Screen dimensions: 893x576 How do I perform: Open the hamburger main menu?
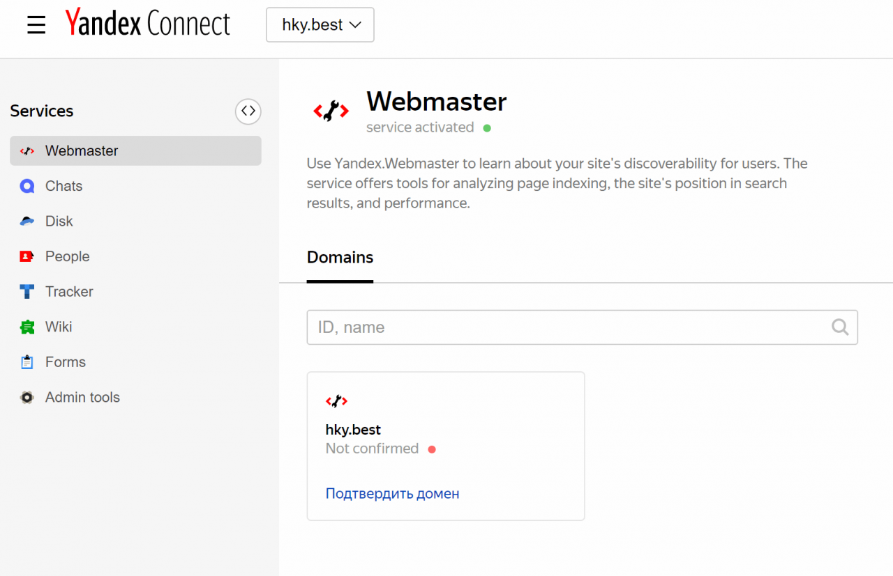click(x=36, y=26)
